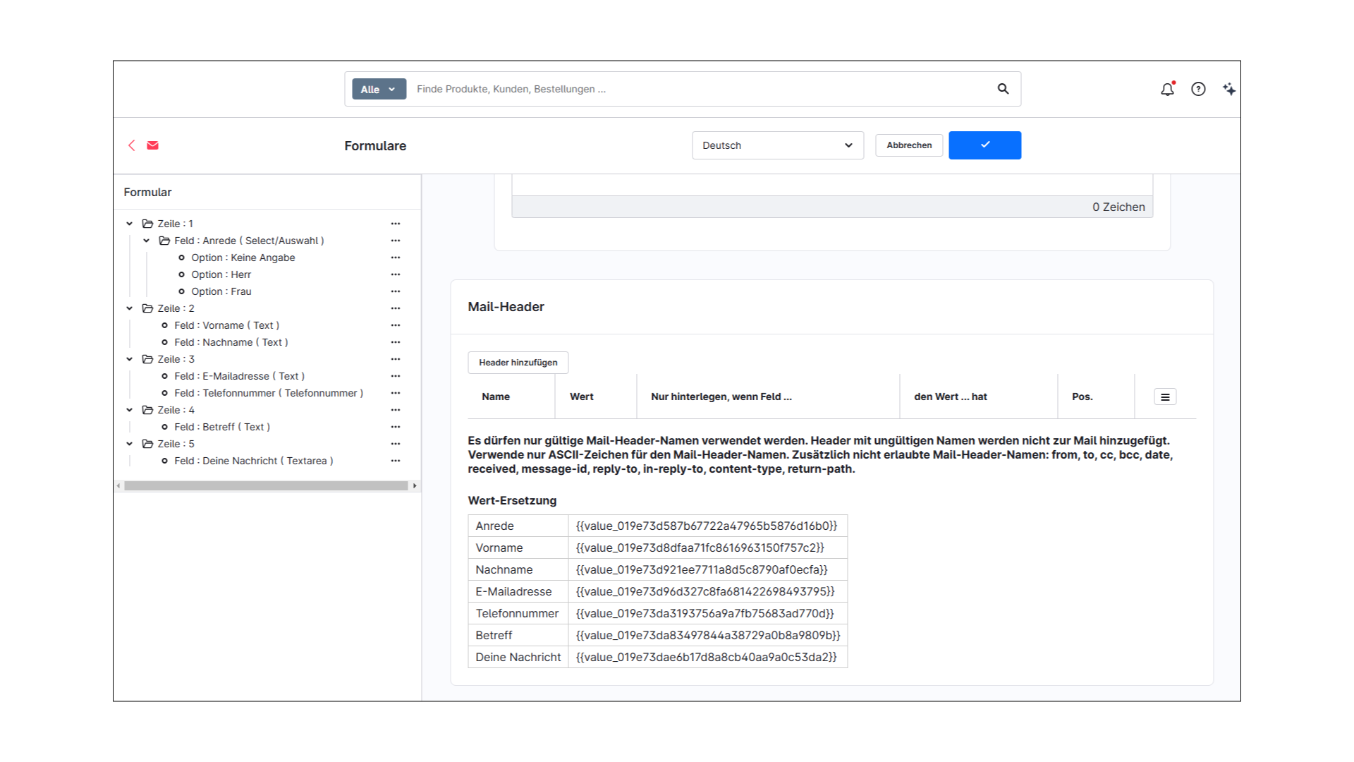Open the Alle search filter dropdown
Viewport: 1354px width, 762px height.
(x=379, y=89)
